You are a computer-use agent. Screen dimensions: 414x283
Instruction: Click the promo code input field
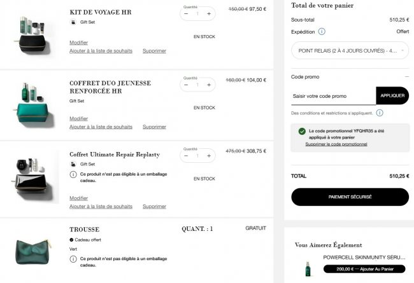334,96
